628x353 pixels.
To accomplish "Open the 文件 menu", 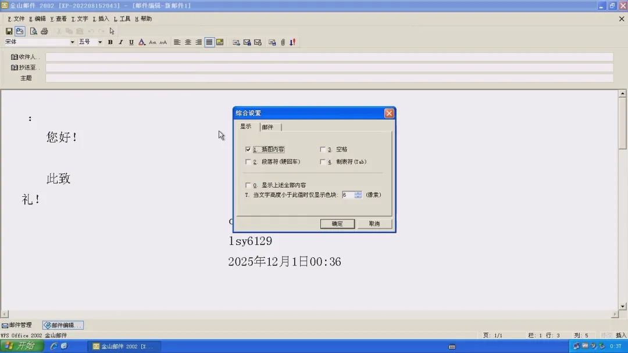I will tap(16, 19).
